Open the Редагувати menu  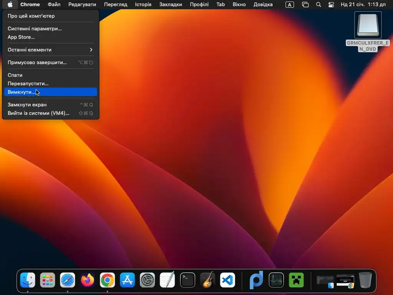[x=82, y=5]
